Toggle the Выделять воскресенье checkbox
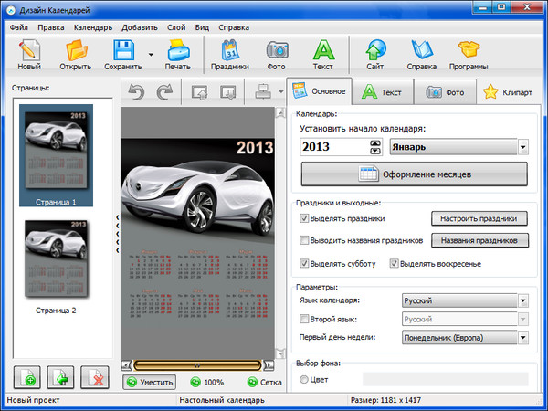 pos(395,263)
